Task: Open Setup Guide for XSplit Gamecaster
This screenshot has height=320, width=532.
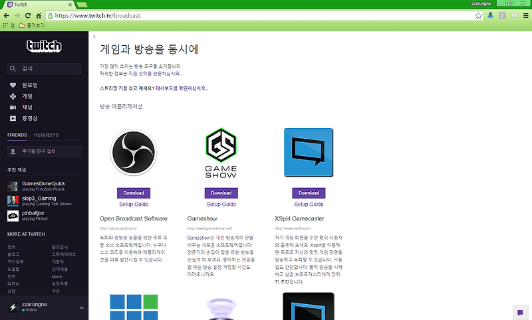Action: tap(309, 204)
